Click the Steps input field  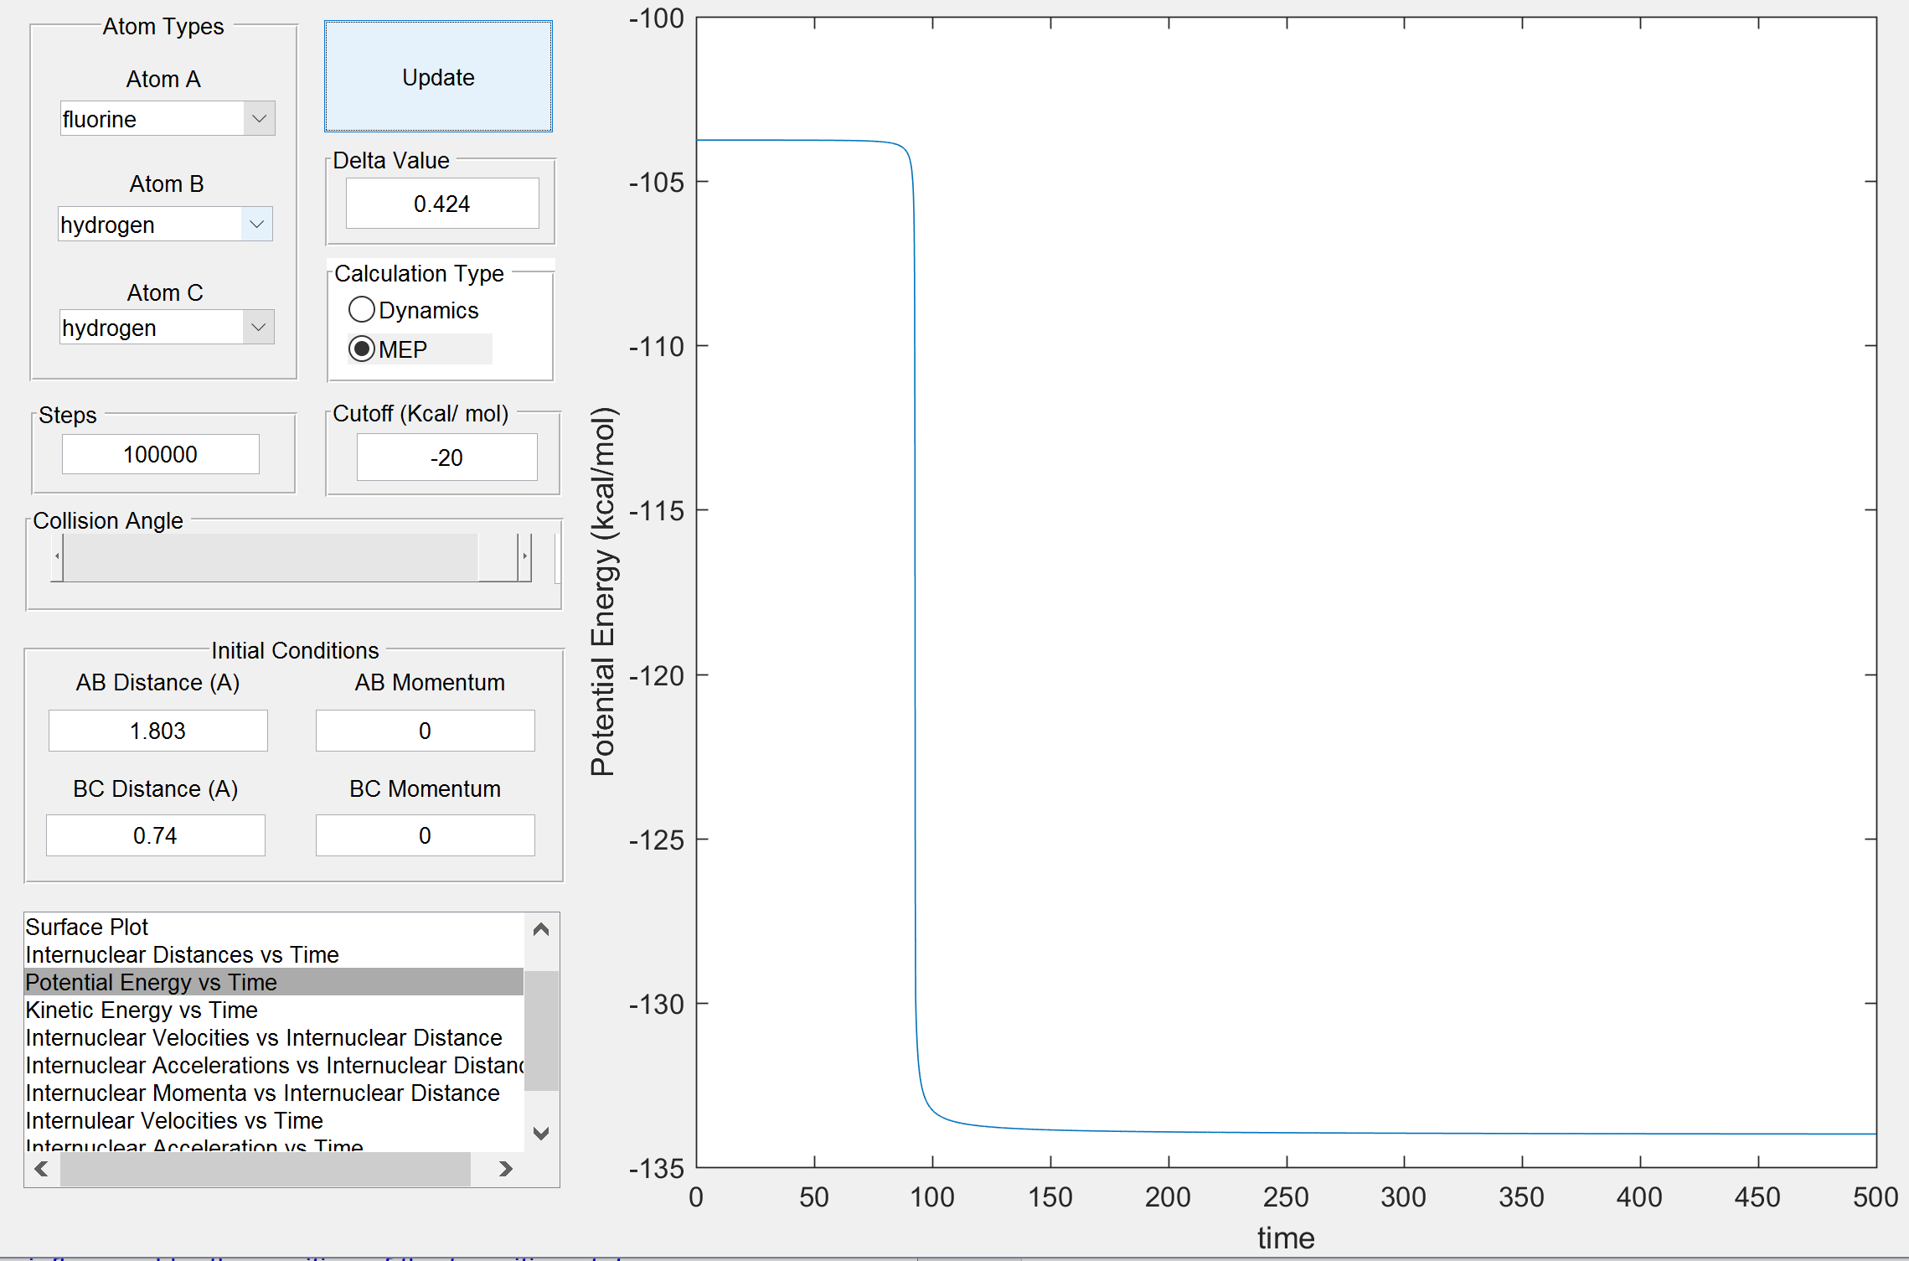click(160, 454)
